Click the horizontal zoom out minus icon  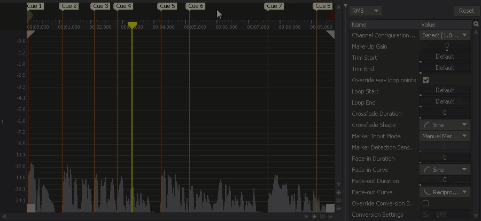tap(330, 217)
